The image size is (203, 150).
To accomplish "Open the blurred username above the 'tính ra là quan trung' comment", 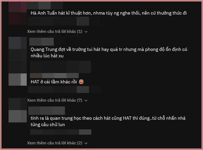I will (x=47, y=110).
